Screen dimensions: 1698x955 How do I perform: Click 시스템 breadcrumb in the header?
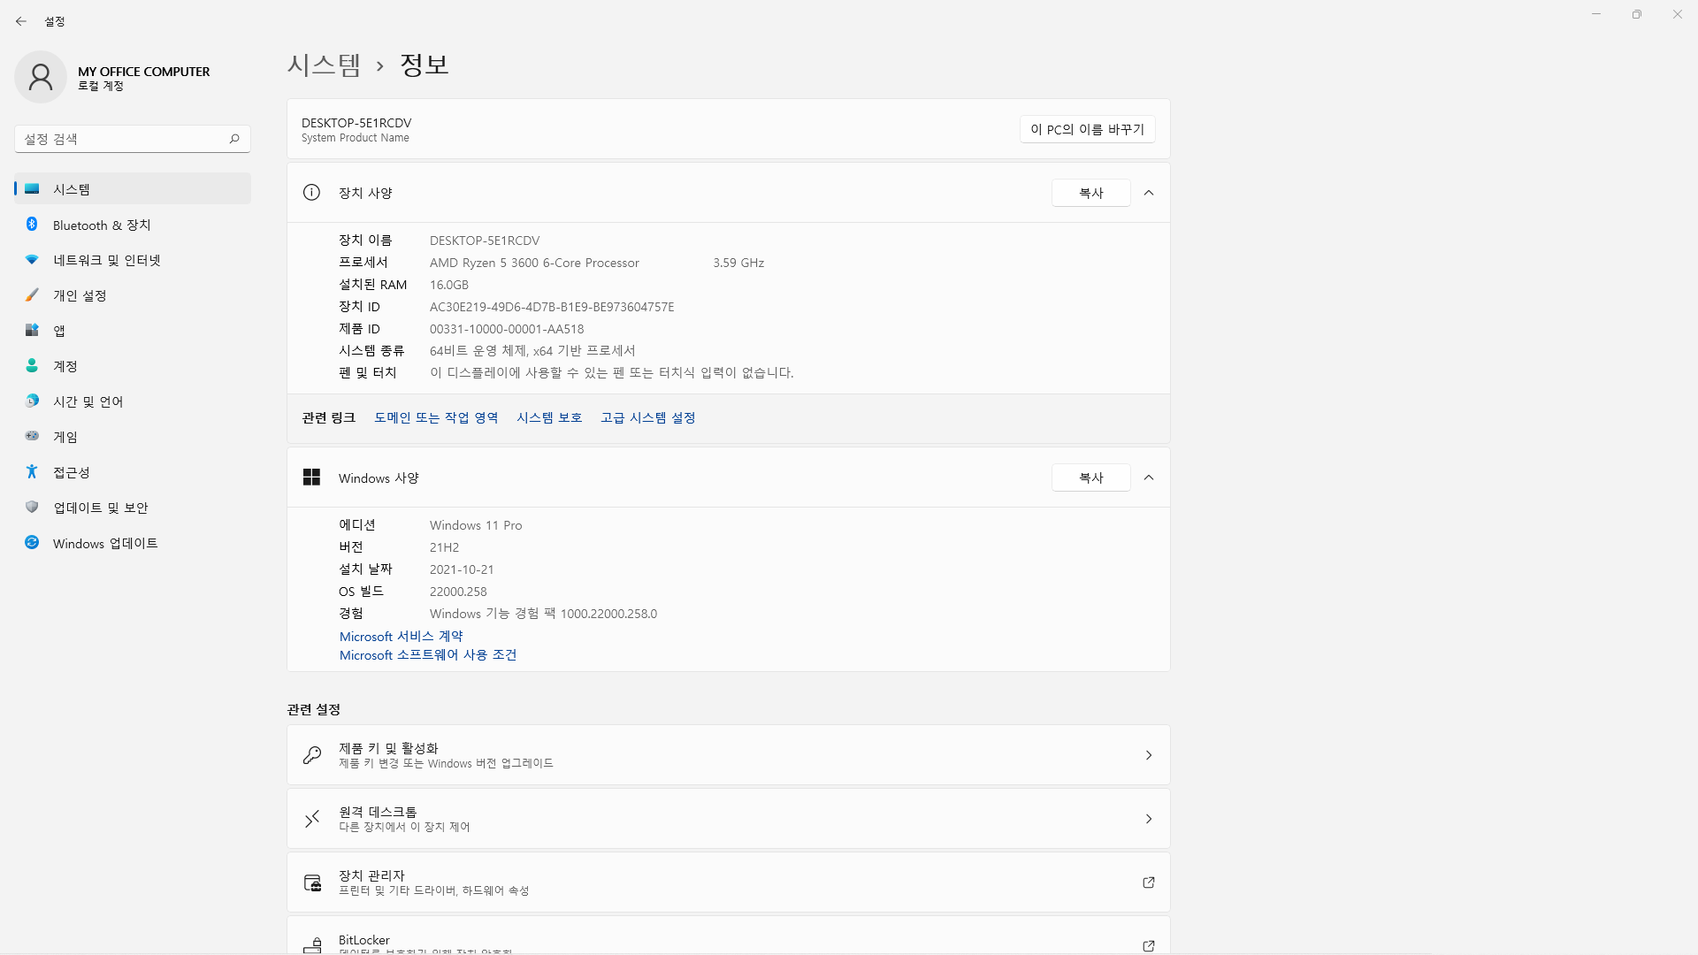[324, 65]
